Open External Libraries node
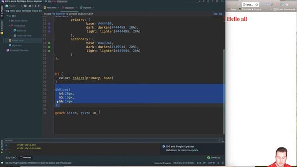The height and width of the screenshot is (167, 297). click(18, 51)
